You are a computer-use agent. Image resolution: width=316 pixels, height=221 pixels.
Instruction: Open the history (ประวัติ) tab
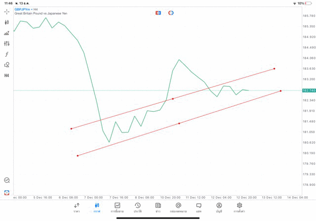click(x=138, y=207)
